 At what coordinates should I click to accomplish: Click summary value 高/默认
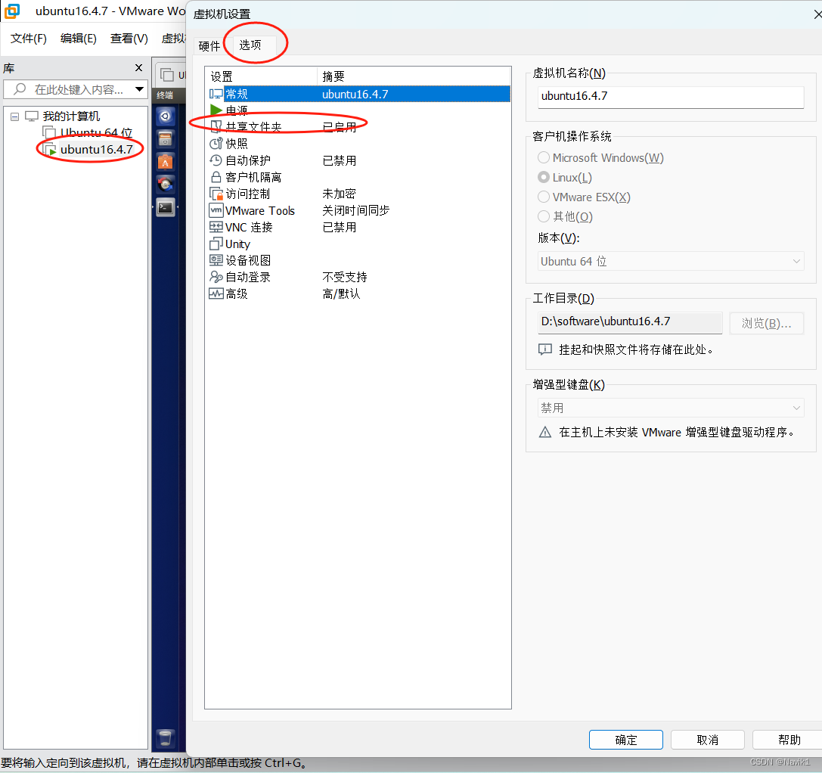(x=341, y=293)
